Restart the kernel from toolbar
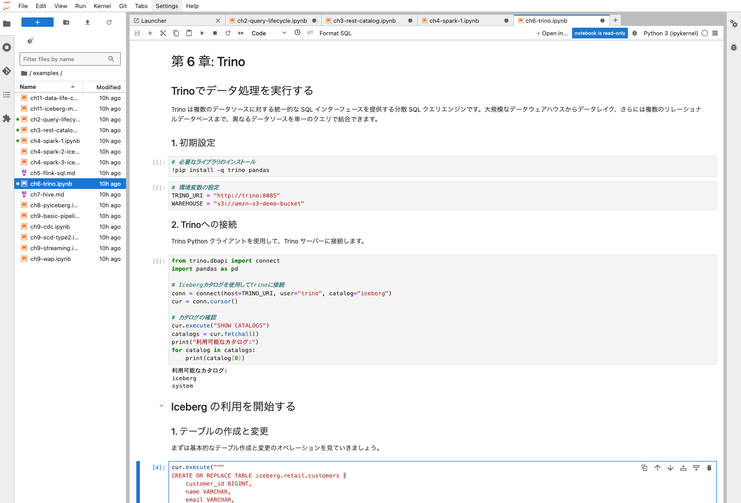This screenshot has width=741, height=503. coord(228,33)
